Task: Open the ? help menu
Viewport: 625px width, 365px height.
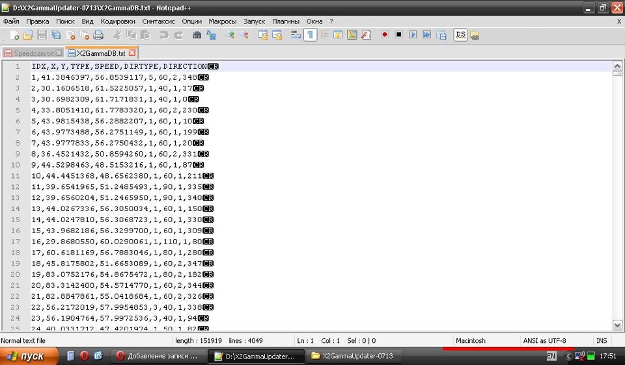Action: coord(331,21)
